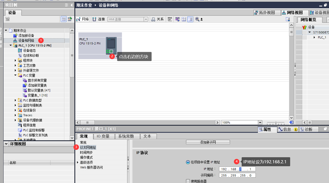This screenshot has width=329, height=183.
Task: Select 以太网地址 in properties navigation
Action: 88,147
